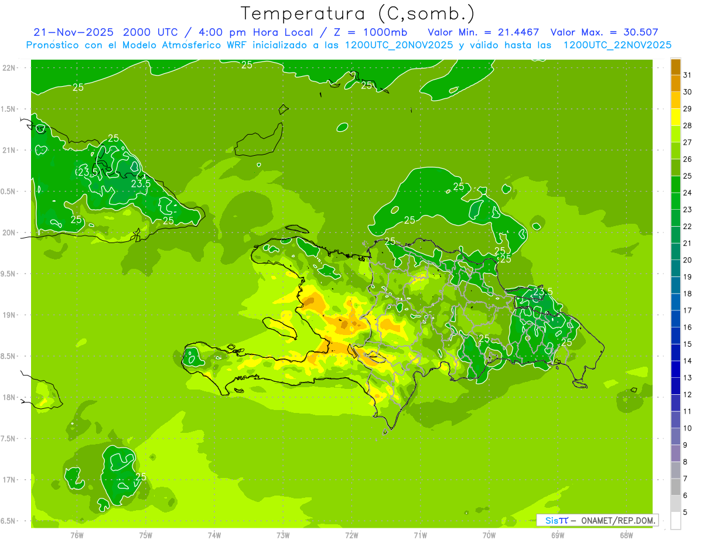This screenshot has height=543, width=703.
Task: Click the legend scale value 31
Action: [x=687, y=75]
